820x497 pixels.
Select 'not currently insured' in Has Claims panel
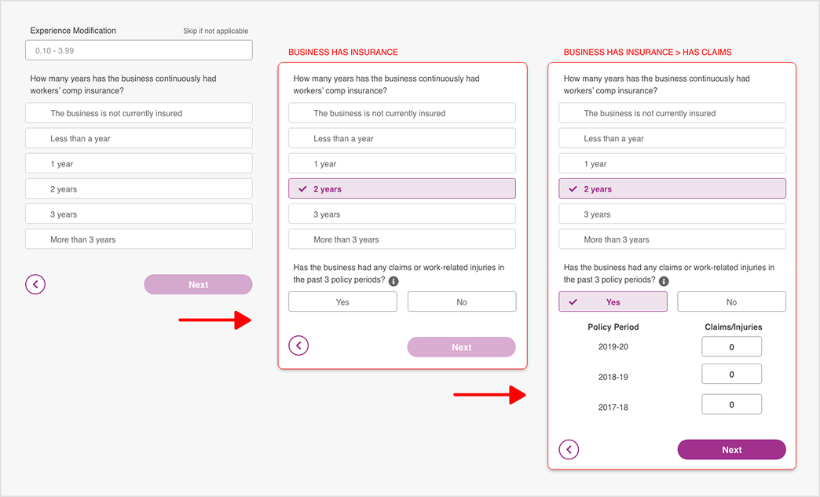click(x=672, y=113)
